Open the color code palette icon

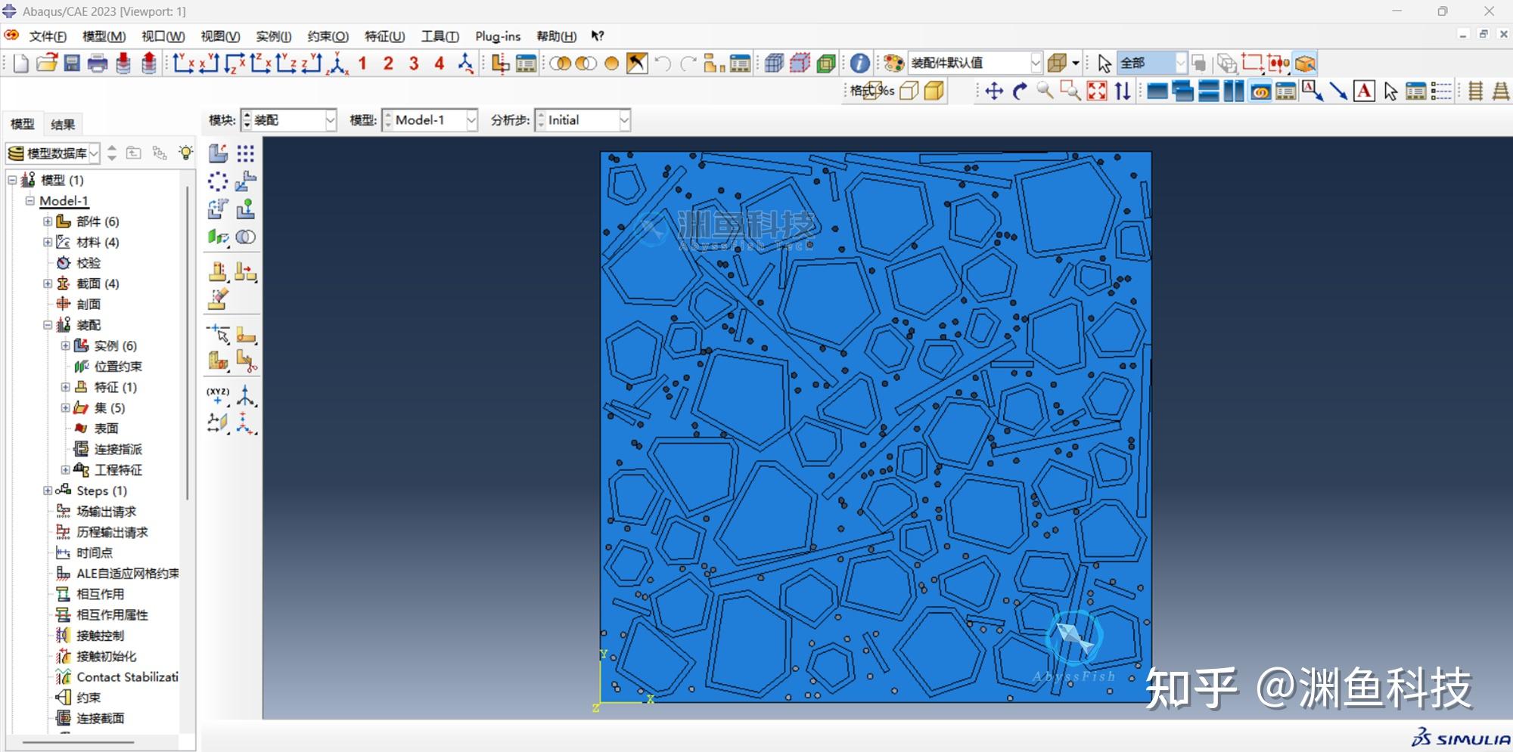(893, 63)
